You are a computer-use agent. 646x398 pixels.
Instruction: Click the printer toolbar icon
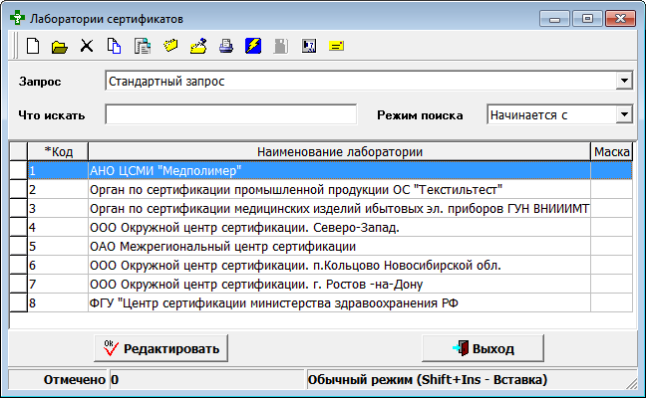pyautogui.click(x=226, y=46)
